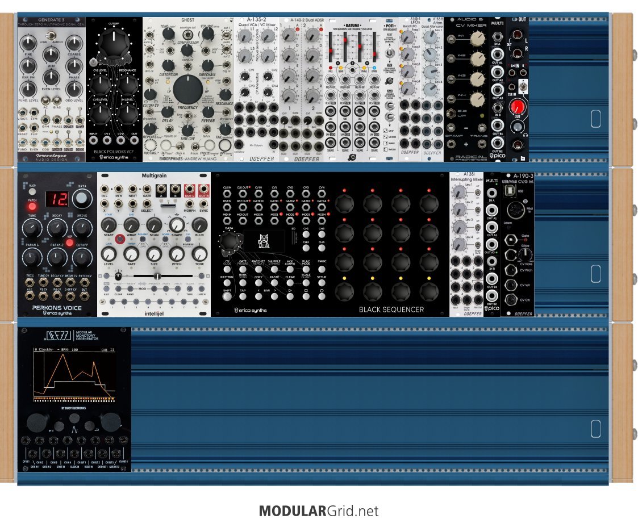Click the red VCF button on Perkons Voice
Viewport: 638px width, 523px height.
coord(69,243)
